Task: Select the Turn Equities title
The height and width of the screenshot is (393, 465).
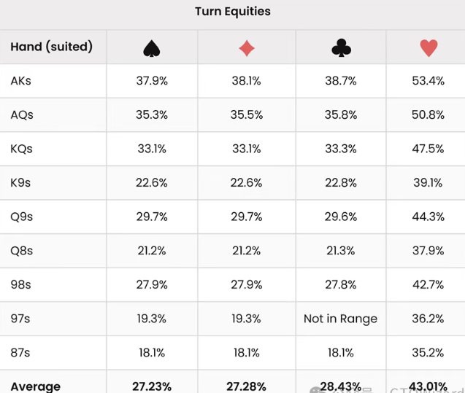Action: pyautogui.click(x=233, y=12)
